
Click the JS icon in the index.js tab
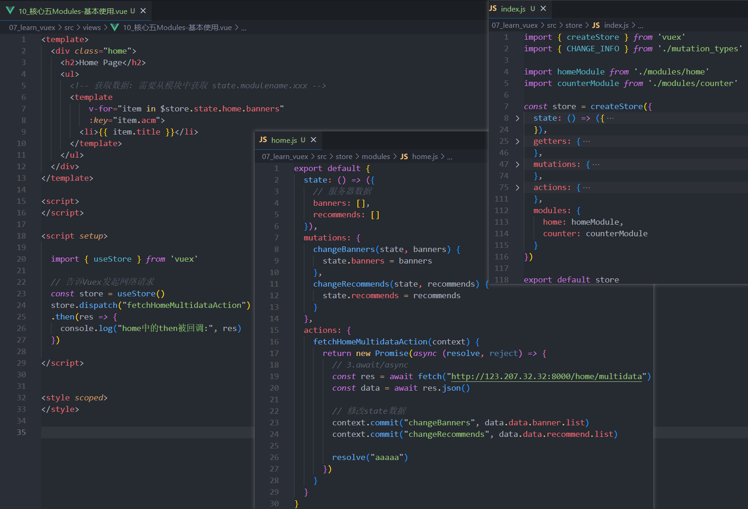click(x=493, y=9)
